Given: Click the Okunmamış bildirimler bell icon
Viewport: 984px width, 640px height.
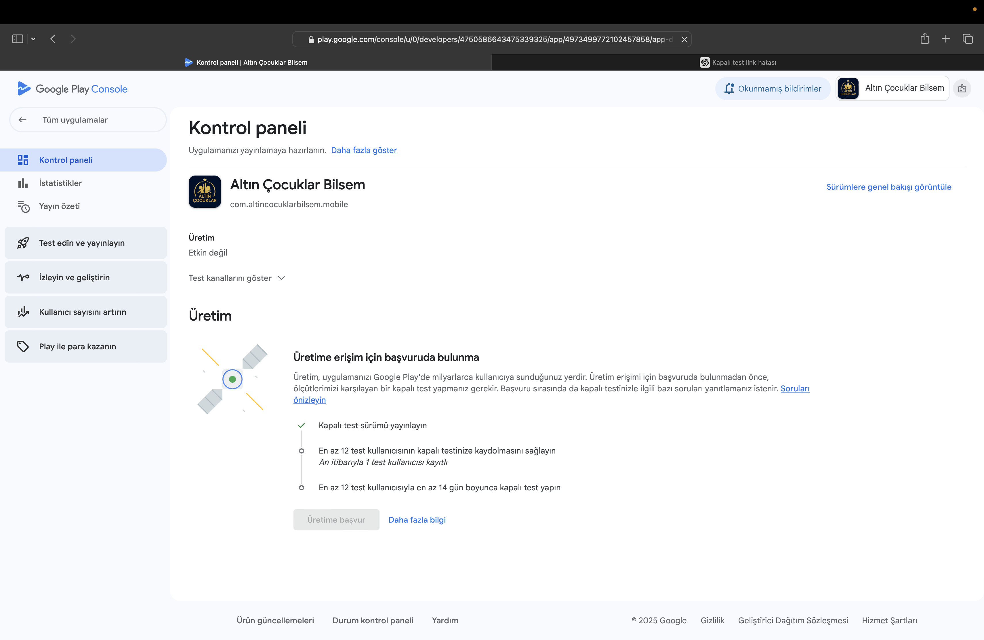Looking at the screenshot, I should (x=729, y=88).
